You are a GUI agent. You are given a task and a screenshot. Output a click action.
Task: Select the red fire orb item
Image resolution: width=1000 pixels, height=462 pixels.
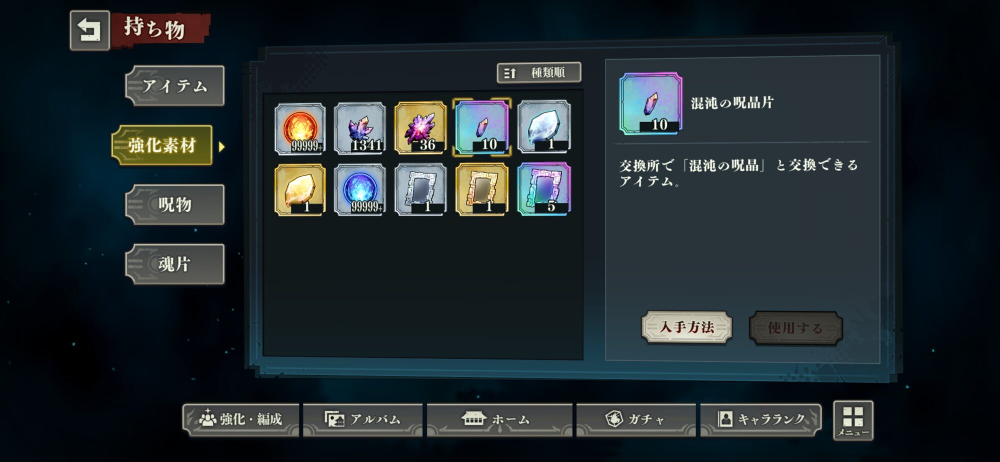(x=300, y=128)
